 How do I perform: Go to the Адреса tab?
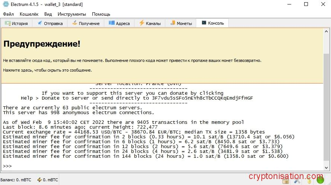point(119,23)
